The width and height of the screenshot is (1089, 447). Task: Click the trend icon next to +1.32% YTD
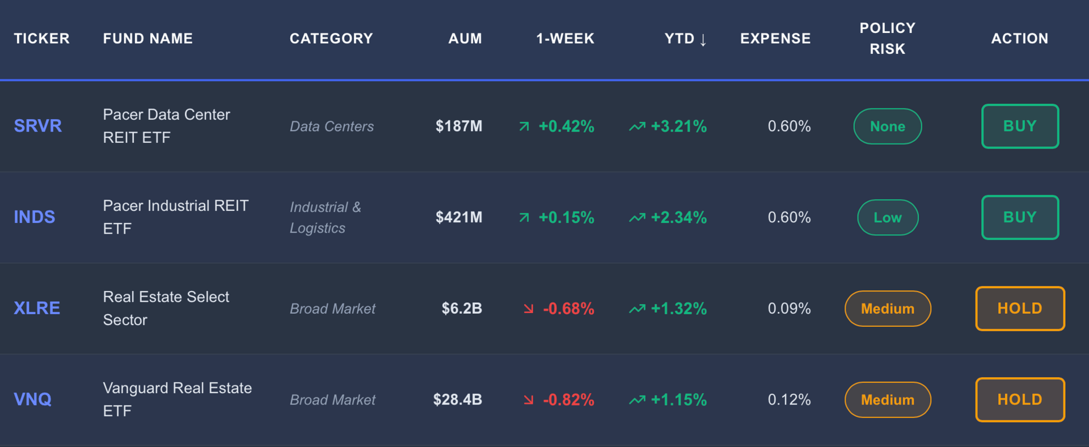point(637,309)
